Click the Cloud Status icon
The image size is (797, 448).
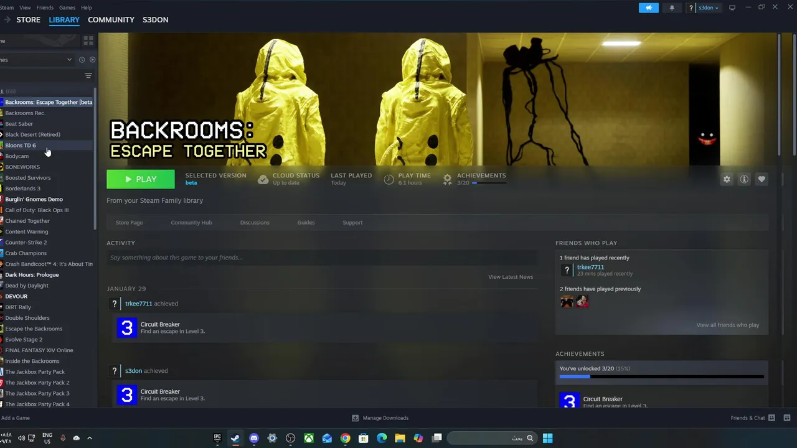click(263, 179)
